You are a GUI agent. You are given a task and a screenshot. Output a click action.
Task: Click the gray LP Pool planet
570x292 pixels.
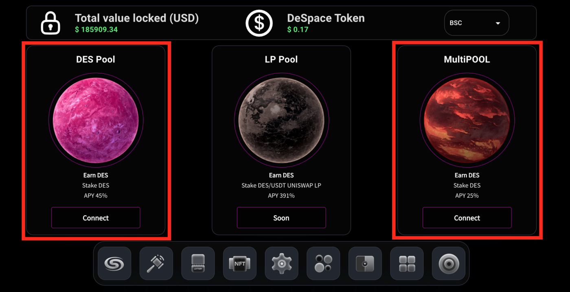pyautogui.click(x=281, y=121)
